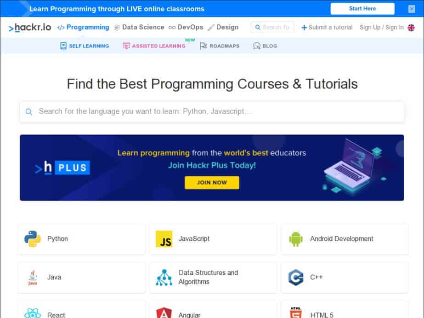Click 'Join Hackr Plus Today!' text
Screen dimensions: 424x318
click(212, 165)
